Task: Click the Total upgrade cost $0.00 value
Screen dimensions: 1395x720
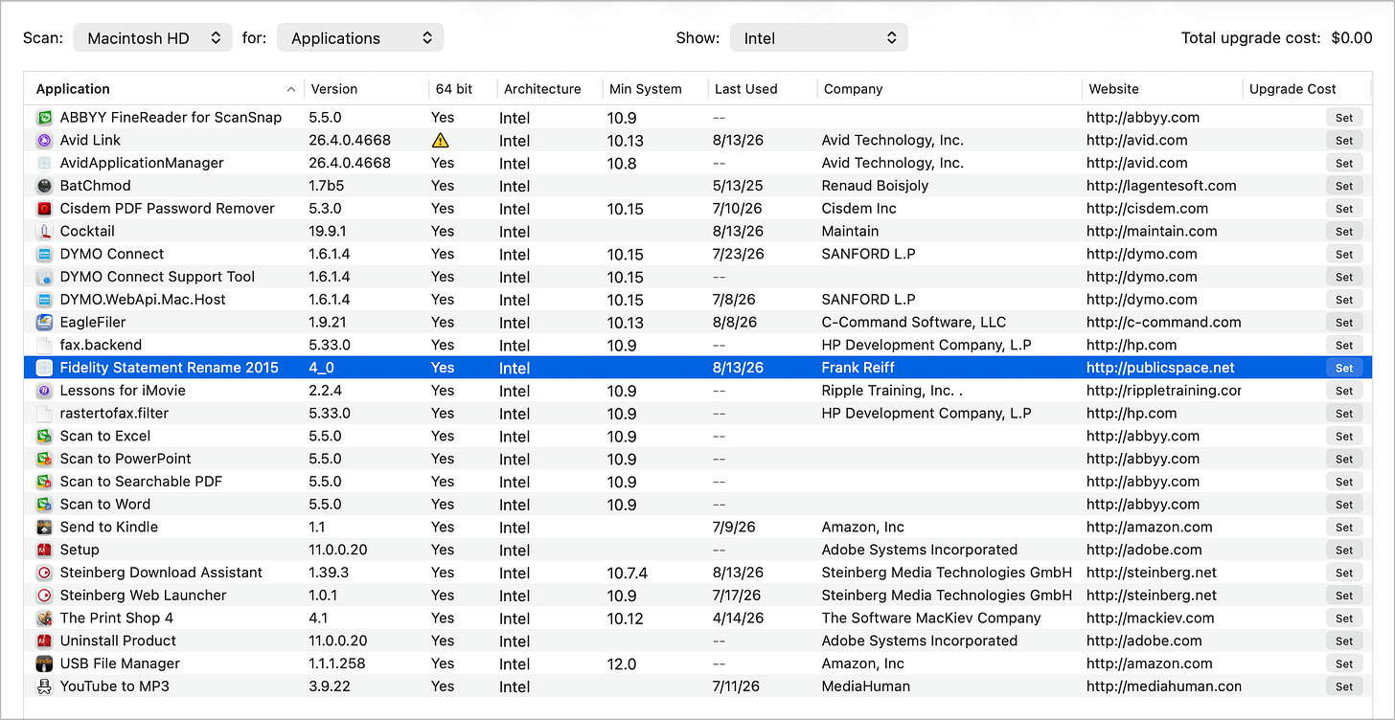Action: pyautogui.click(x=1352, y=38)
